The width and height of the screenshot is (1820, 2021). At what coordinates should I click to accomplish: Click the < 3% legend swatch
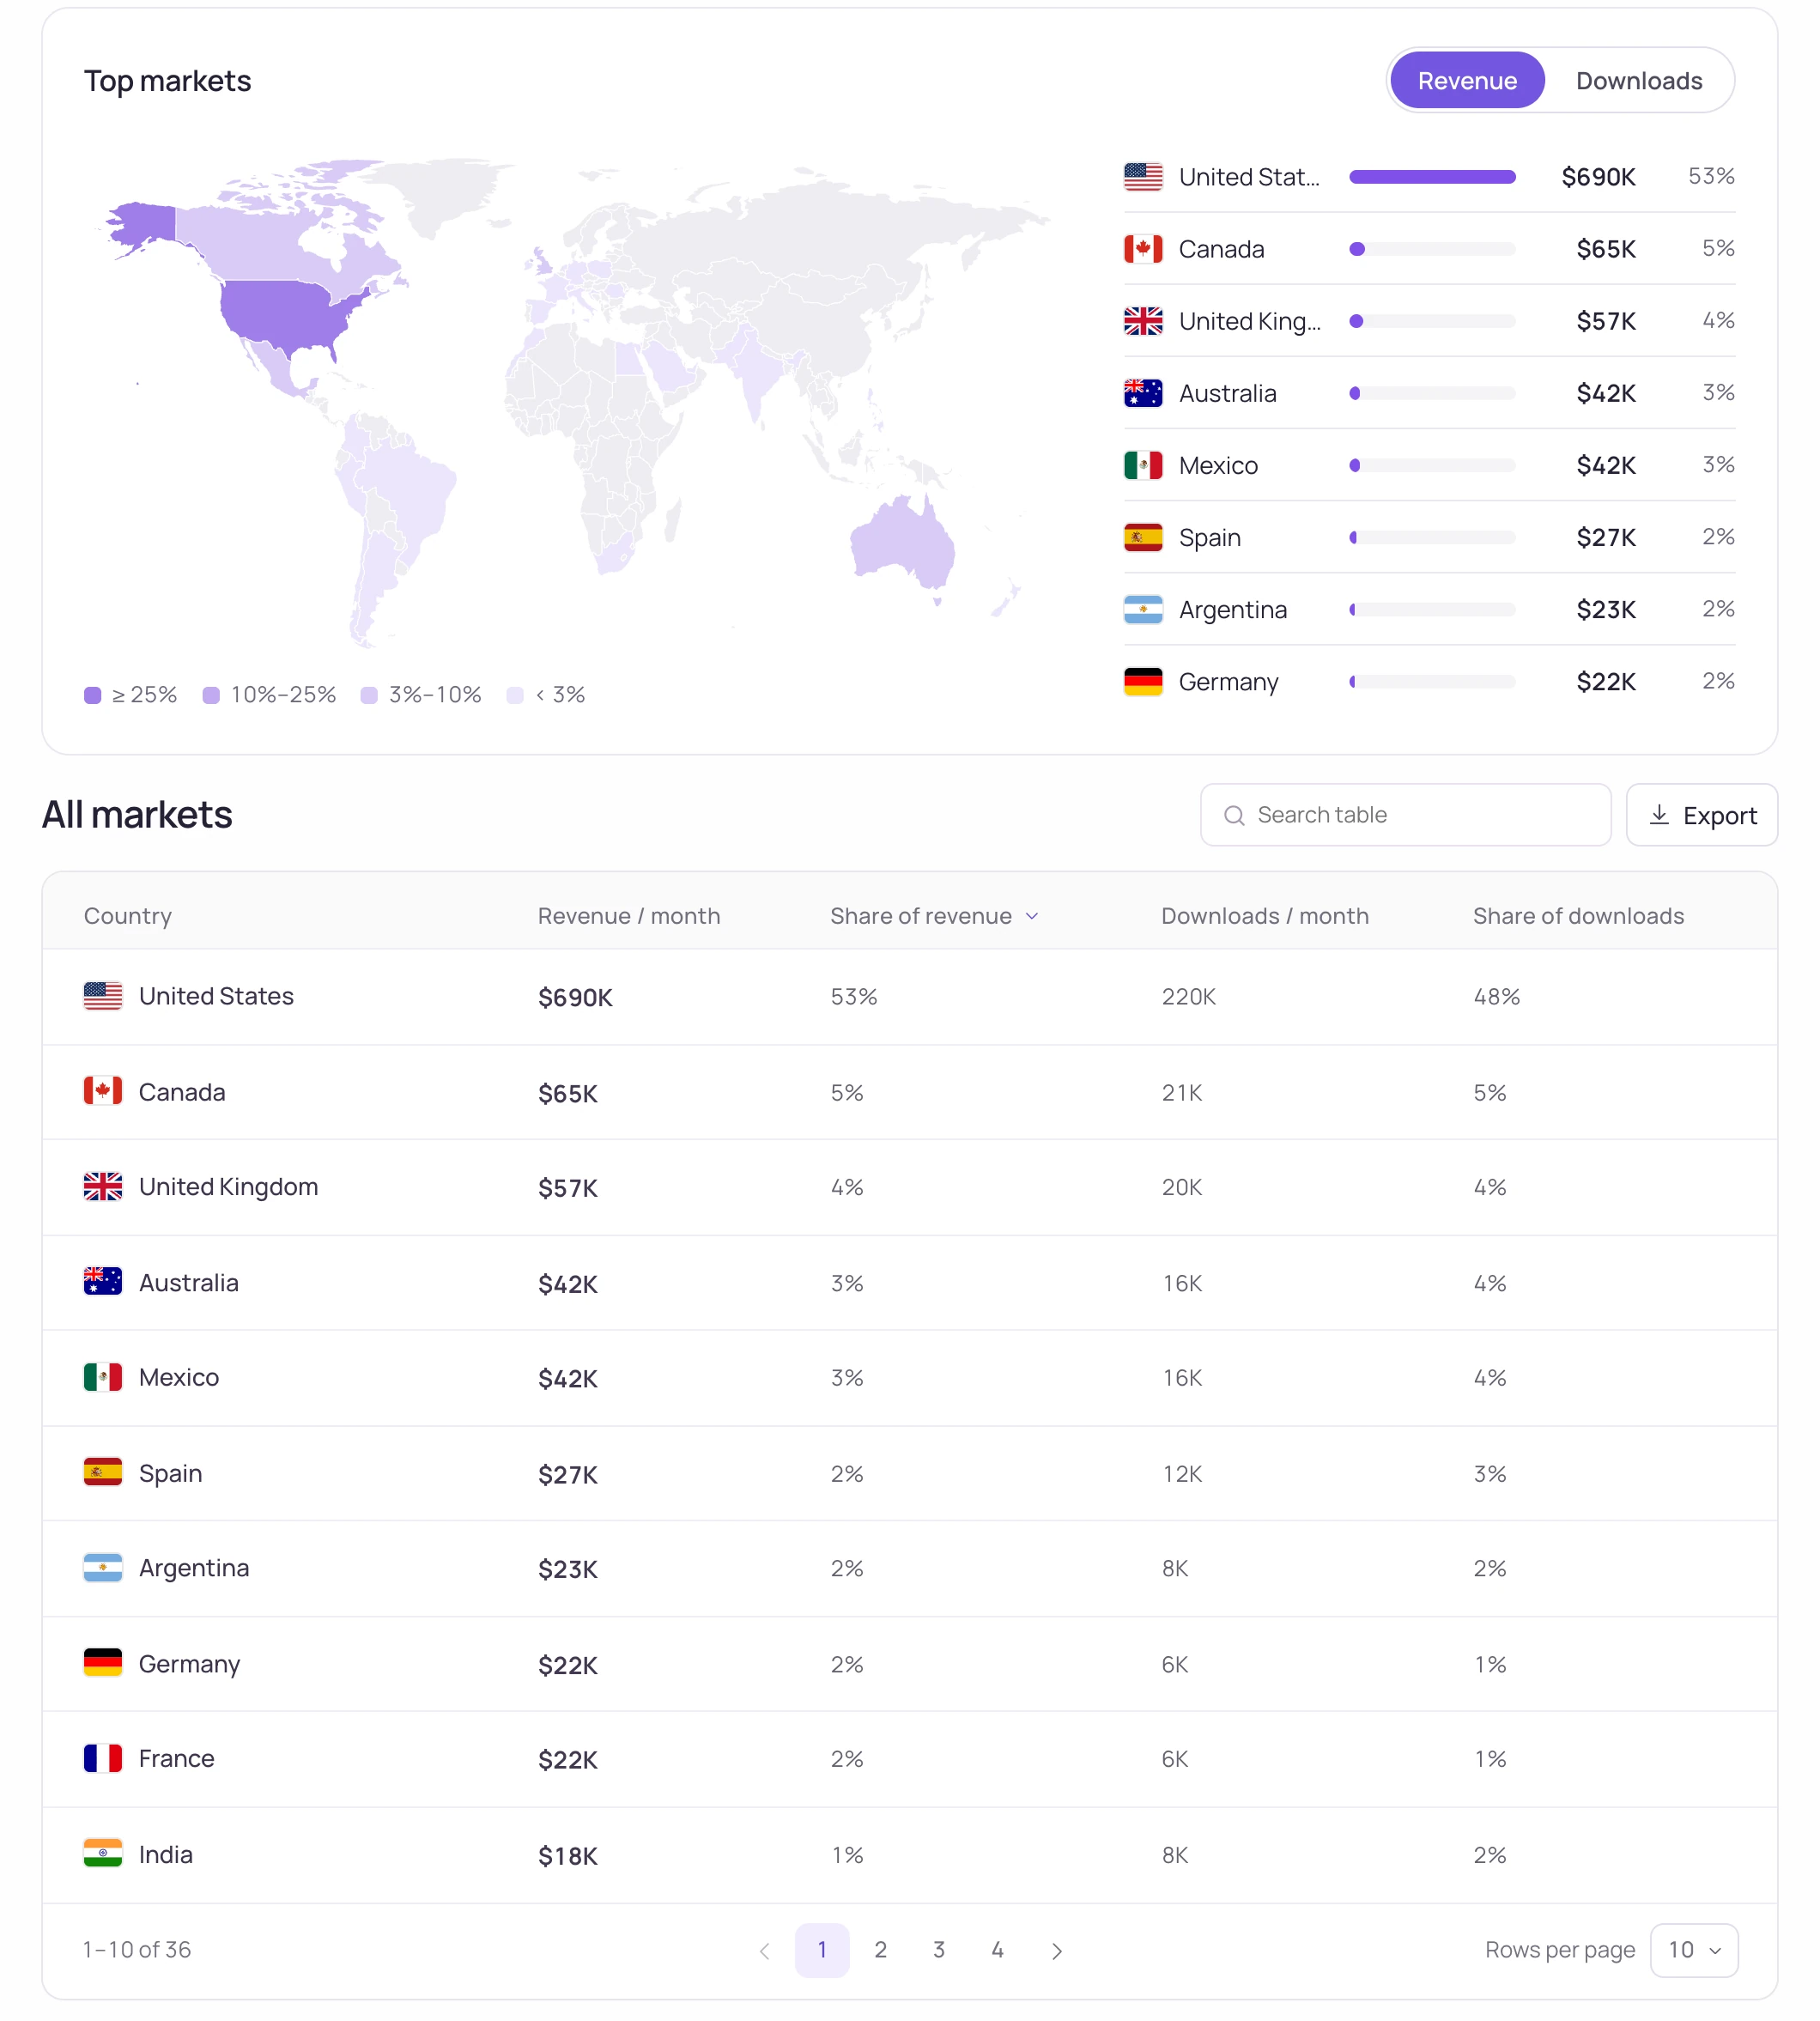515,695
